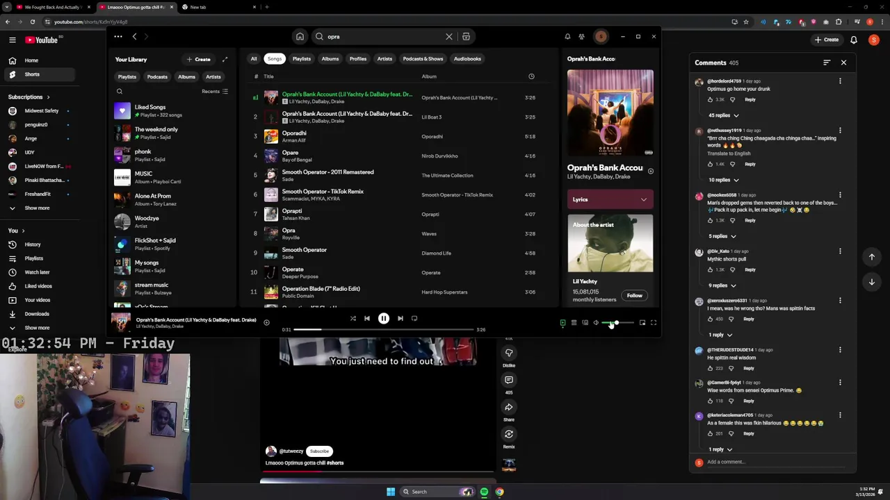Subscribe to @tutweezy channel
Screen dimensions: 890x500
319,451
